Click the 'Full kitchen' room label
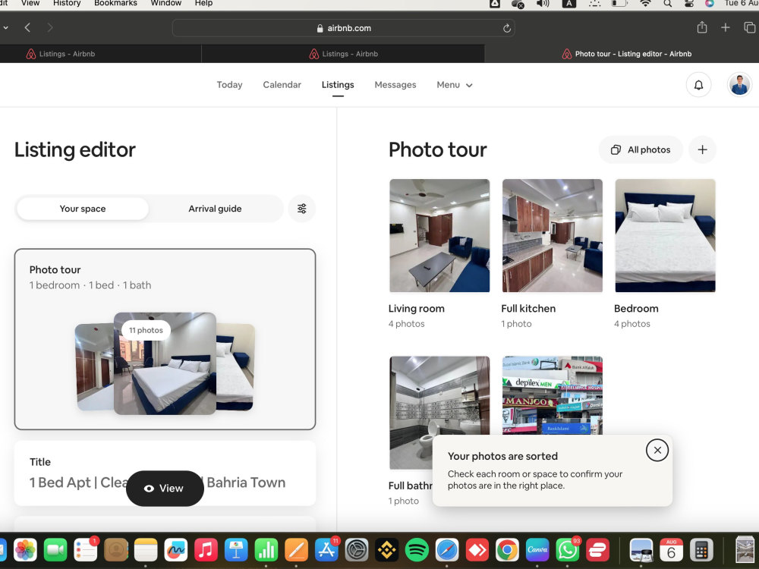Viewport: 759px width, 569px height. 528,308
